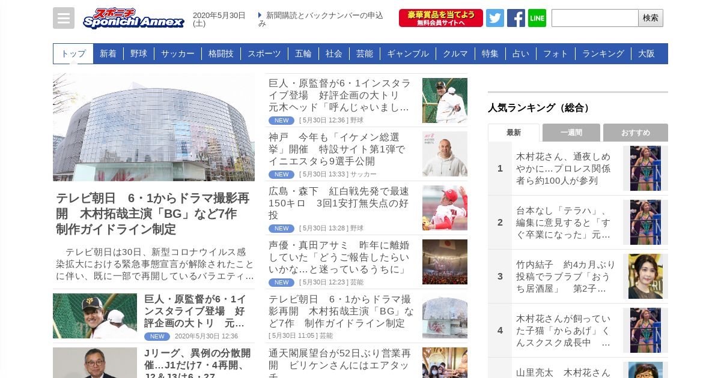The height and width of the screenshot is (378, 721).
Task: Open left-column 巨人・原監督が6・1インスタライブ登場 headline
Action: (x=195, y=311)
